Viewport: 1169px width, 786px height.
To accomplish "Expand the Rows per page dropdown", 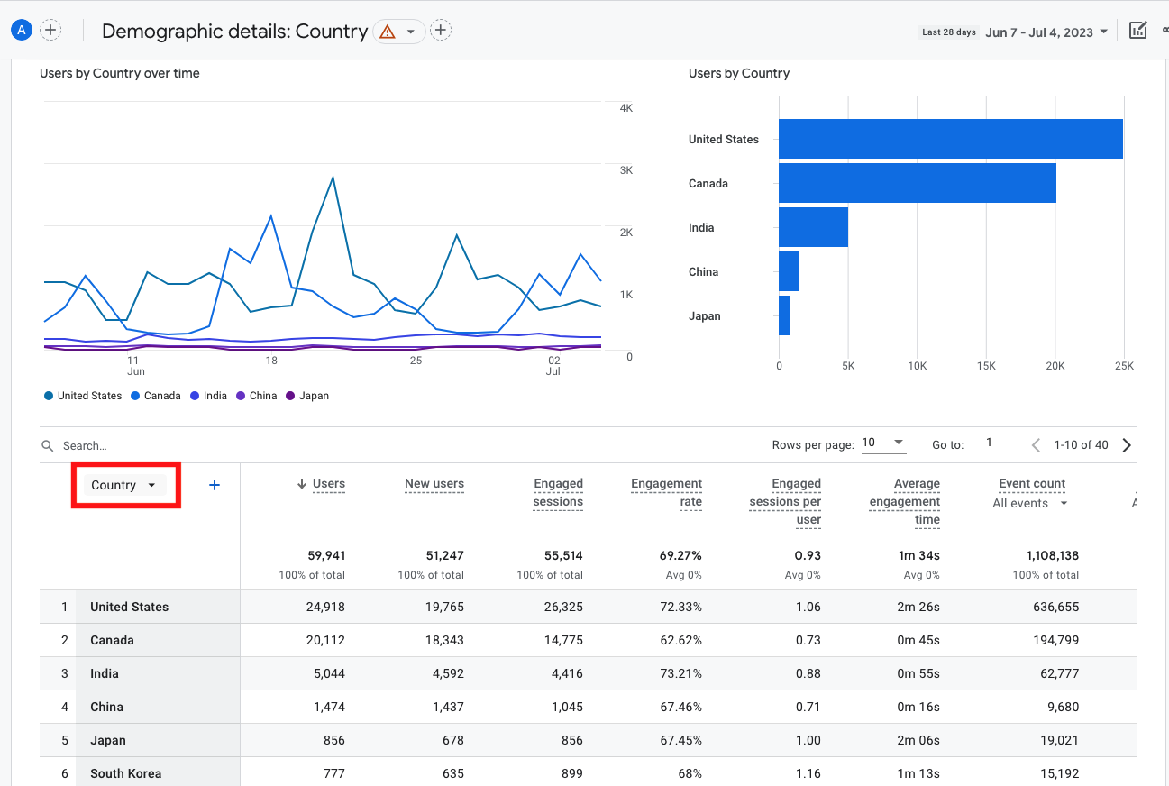I will 883,443.
